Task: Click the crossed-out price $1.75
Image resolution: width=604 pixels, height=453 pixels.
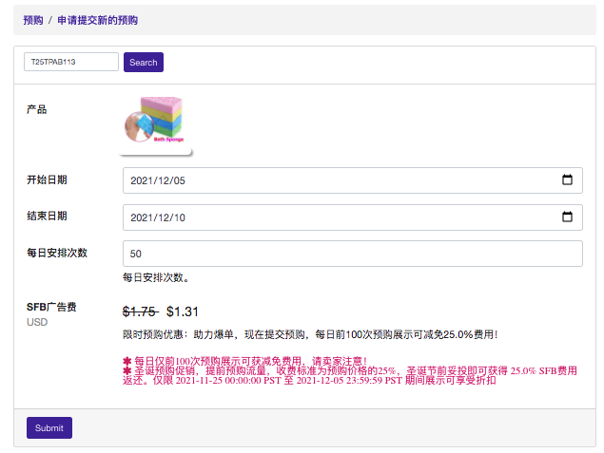Action: point(140,311)
